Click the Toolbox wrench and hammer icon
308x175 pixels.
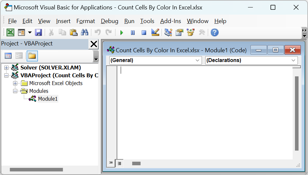coord(202,32)
